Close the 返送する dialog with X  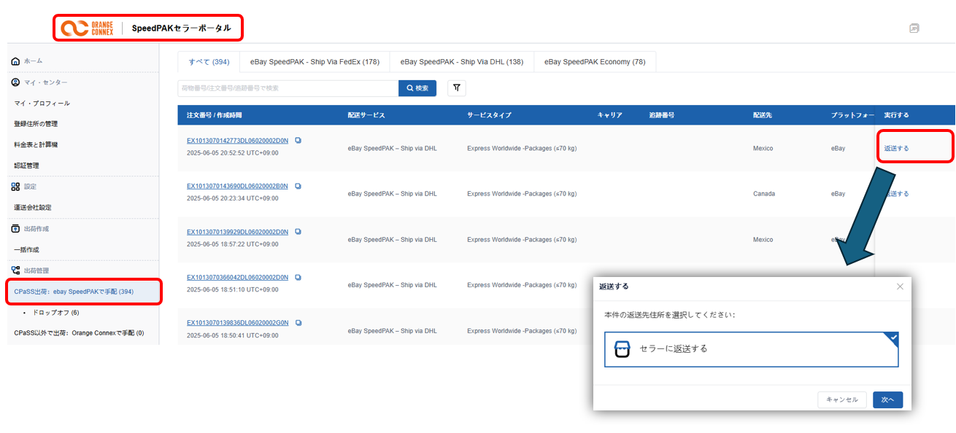pos(900,286)
